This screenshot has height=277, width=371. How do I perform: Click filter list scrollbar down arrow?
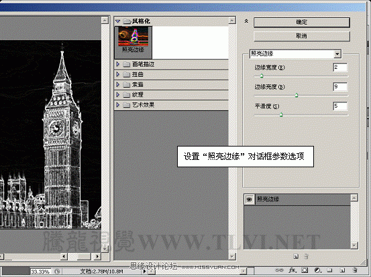pyautogui.click(x=232, y=256)
